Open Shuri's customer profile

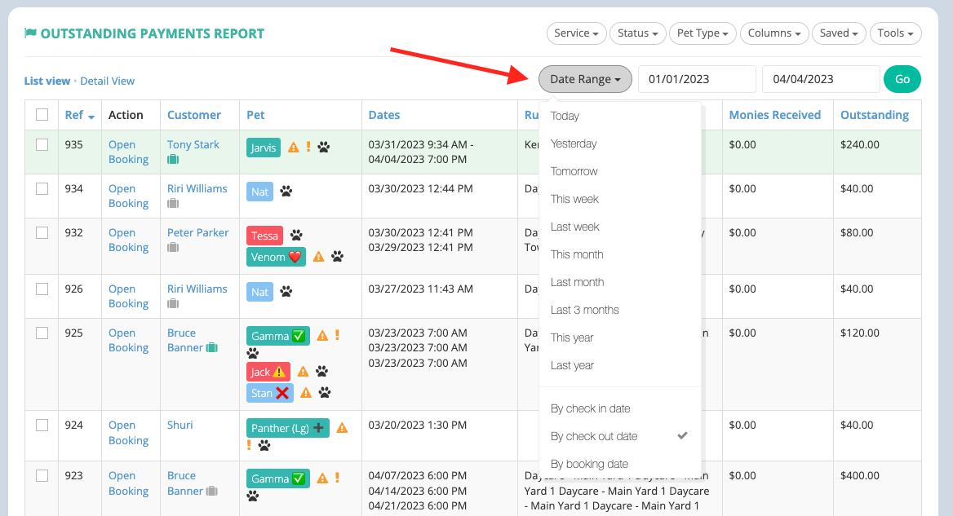pyautogui.click(x=180, y=425)
